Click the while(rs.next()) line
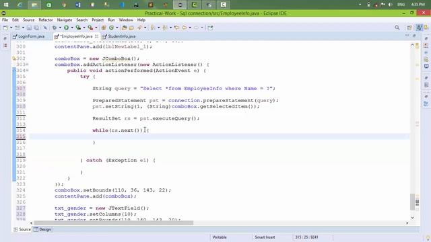The width and height of the screenshot is (431, 242). coord(121,130)
